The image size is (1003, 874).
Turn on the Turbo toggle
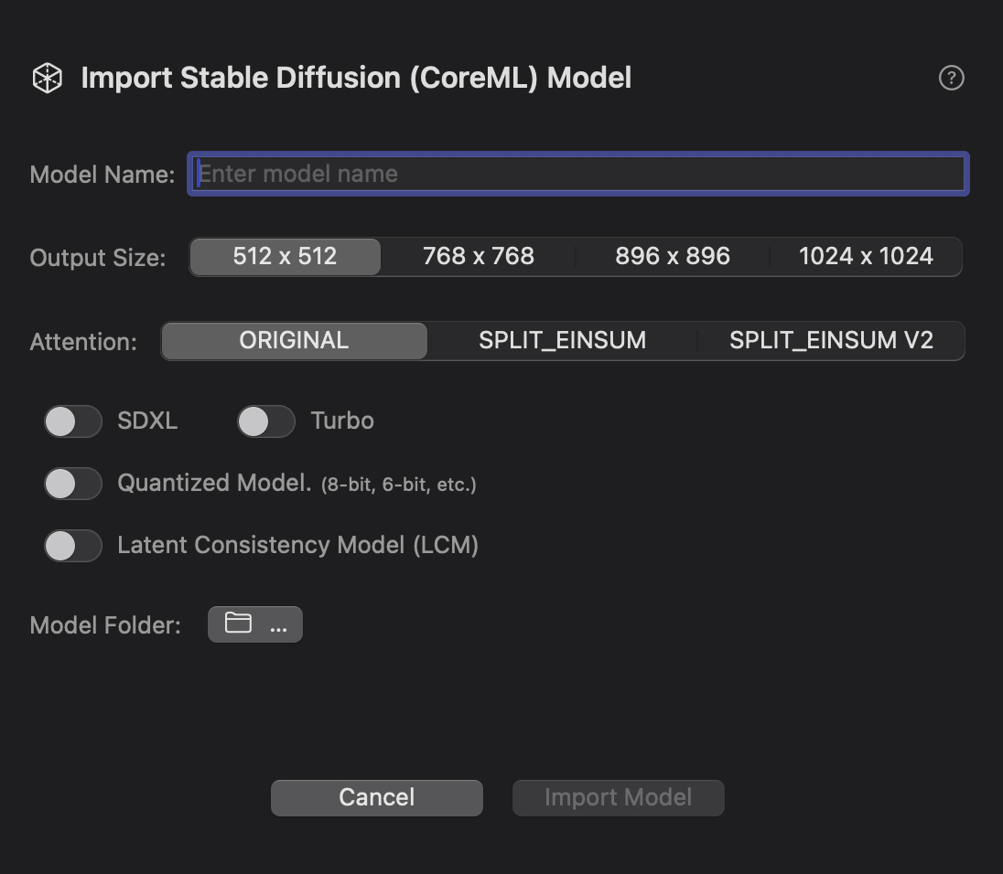[265, 421]
